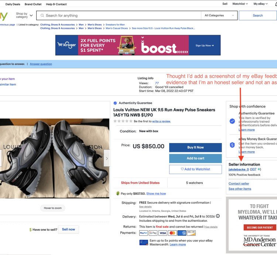The height and width of the screenshot is (255, 277).
Task: Click the star rating icons under title
Action: click(123, 121)
